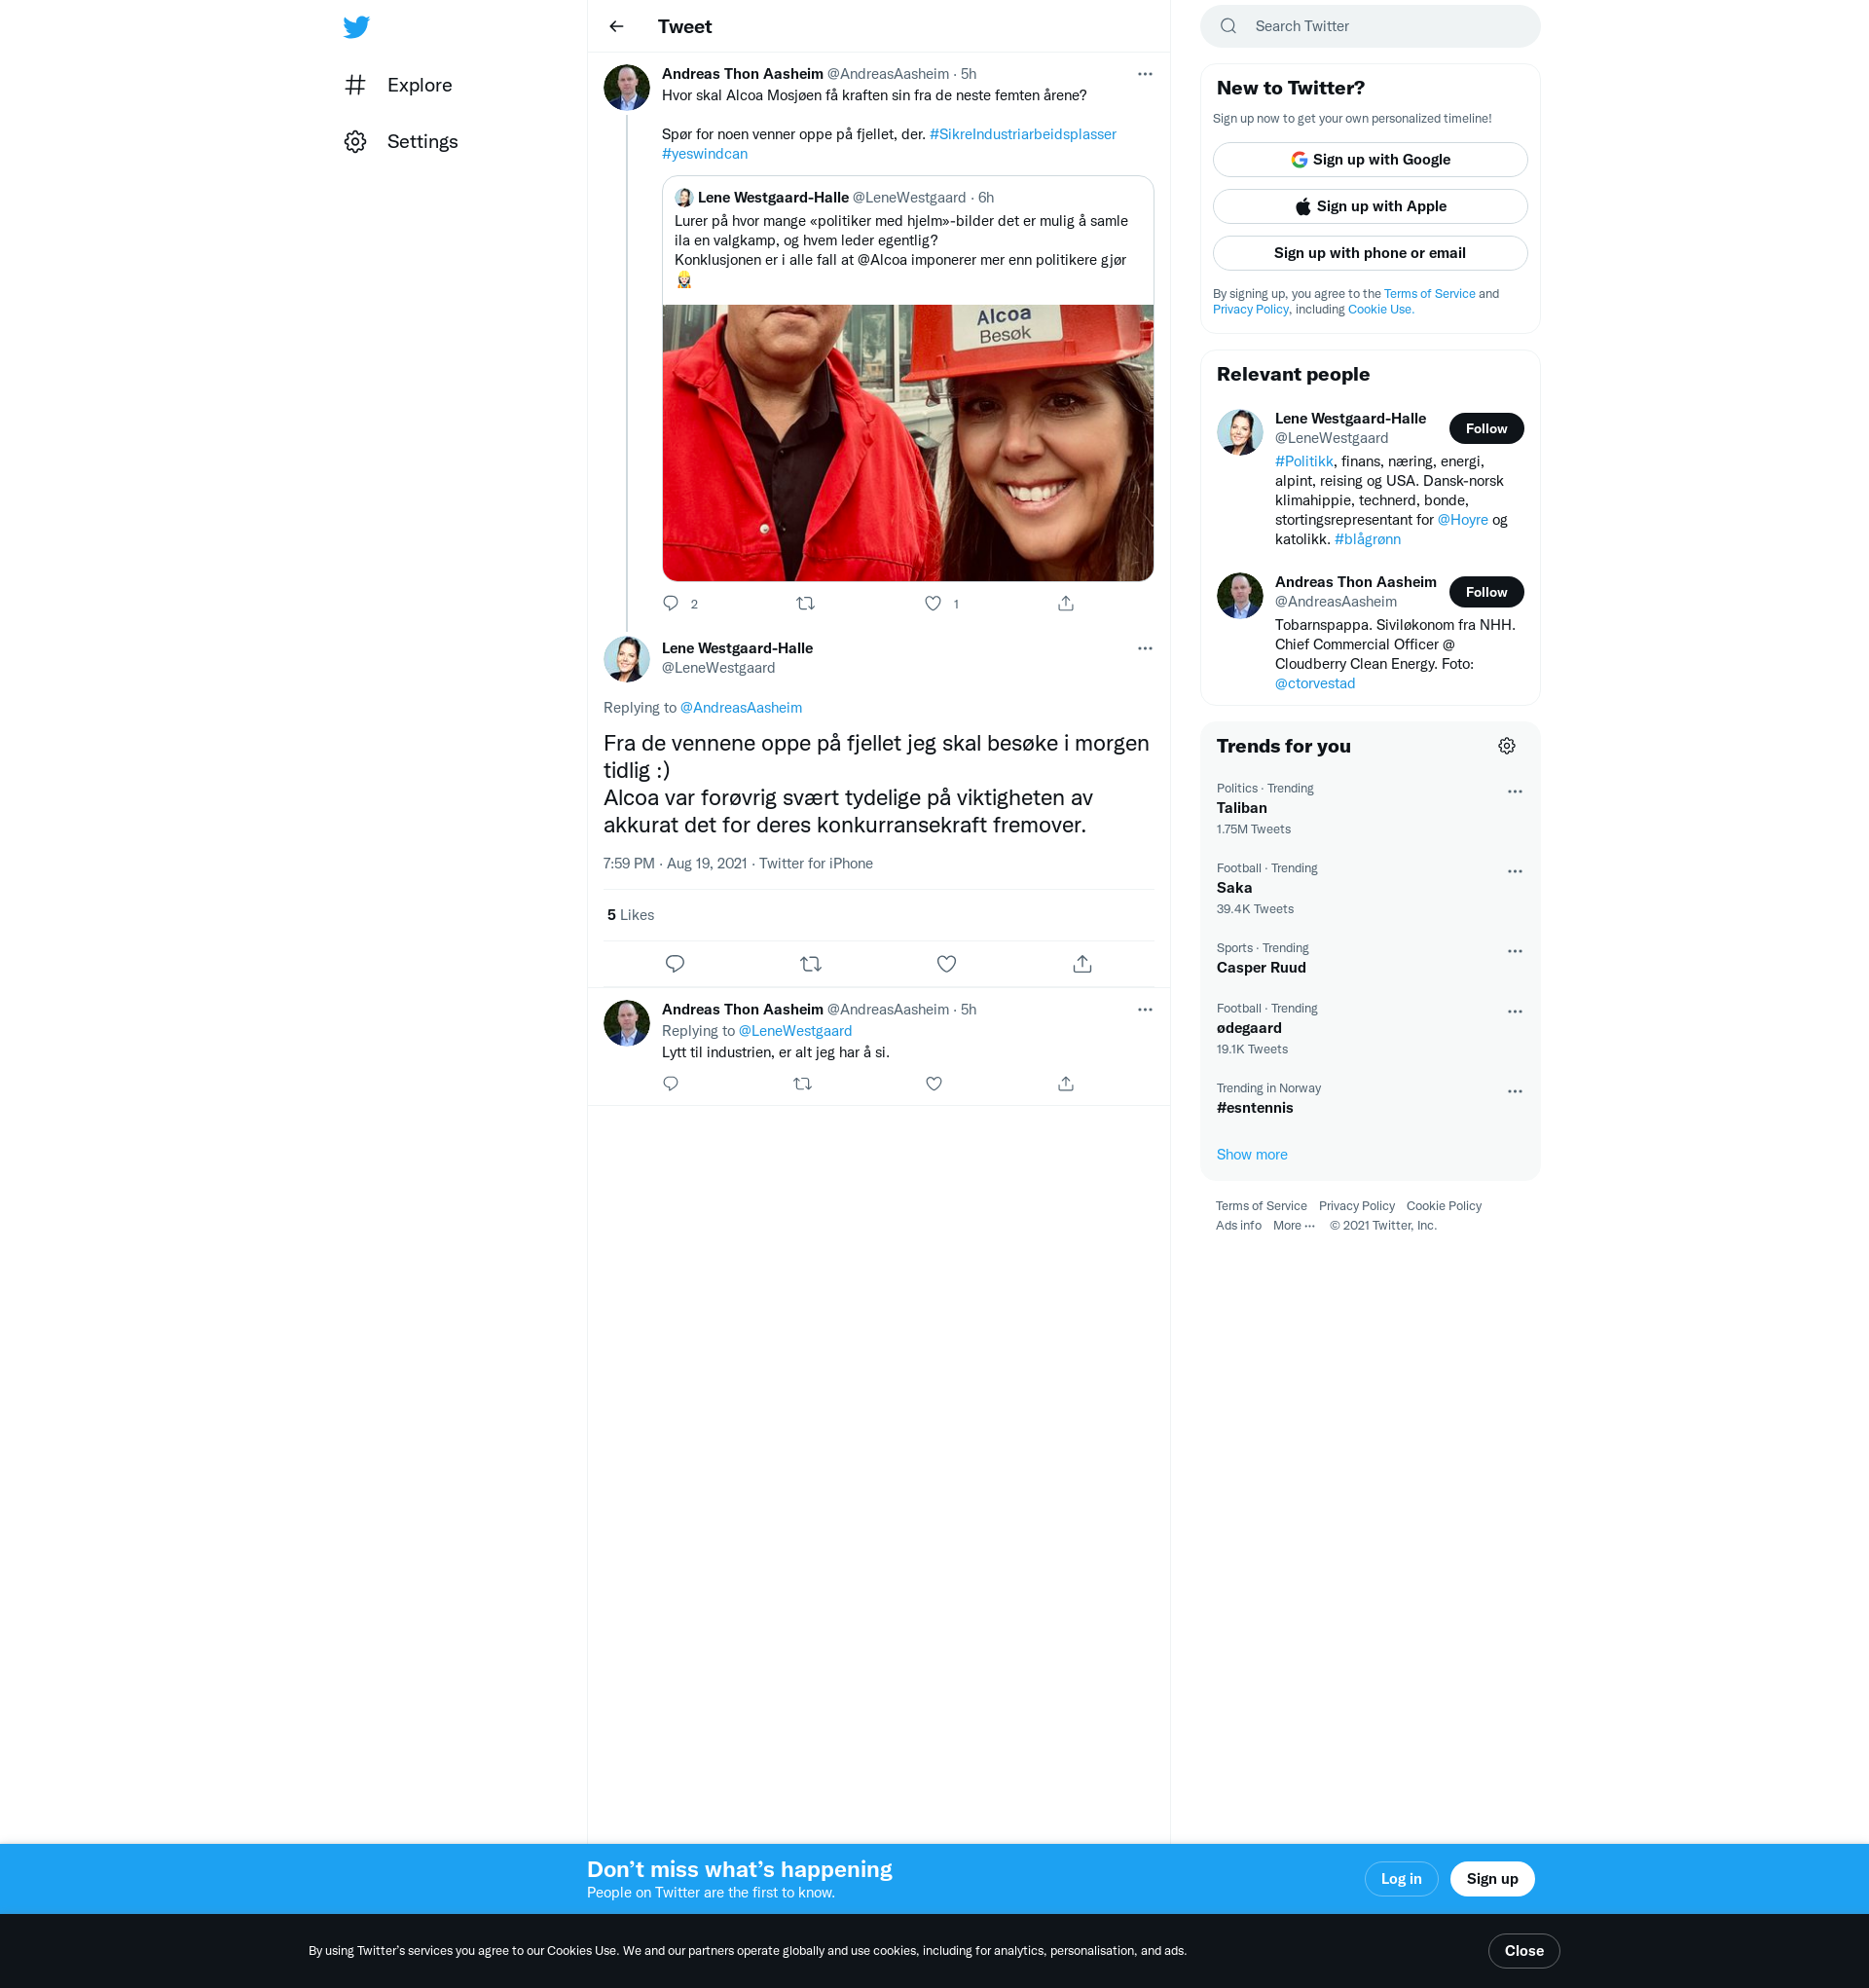Open @AndreasAasheim in 'Replying to' line

pyautogui.click(x=741, y=708)
